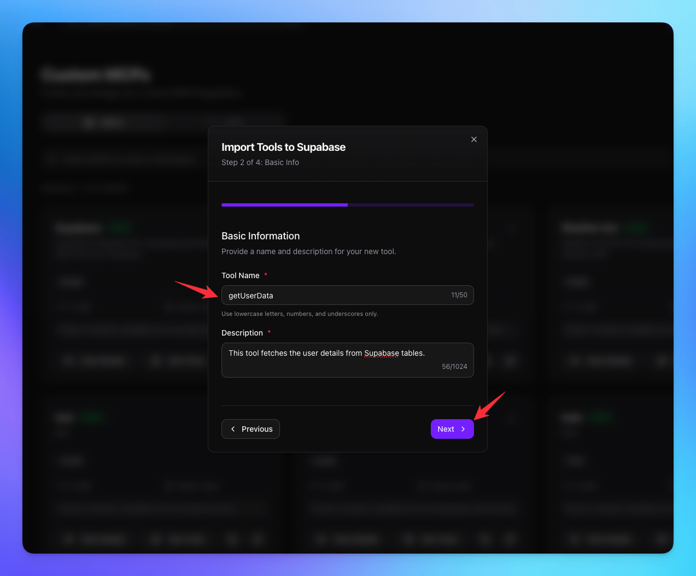Click the purple filled wizard progress bar
Viewport: 696px width, 576px height.
click(284, 205)
